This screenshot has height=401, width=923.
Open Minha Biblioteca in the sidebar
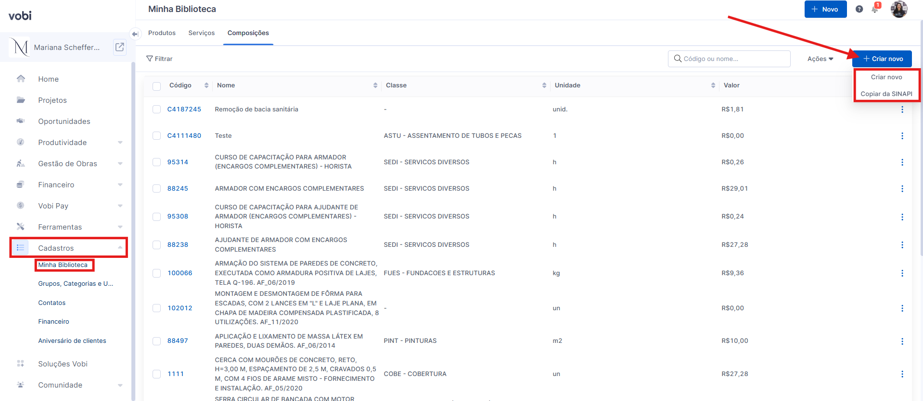tap(63, 265)
